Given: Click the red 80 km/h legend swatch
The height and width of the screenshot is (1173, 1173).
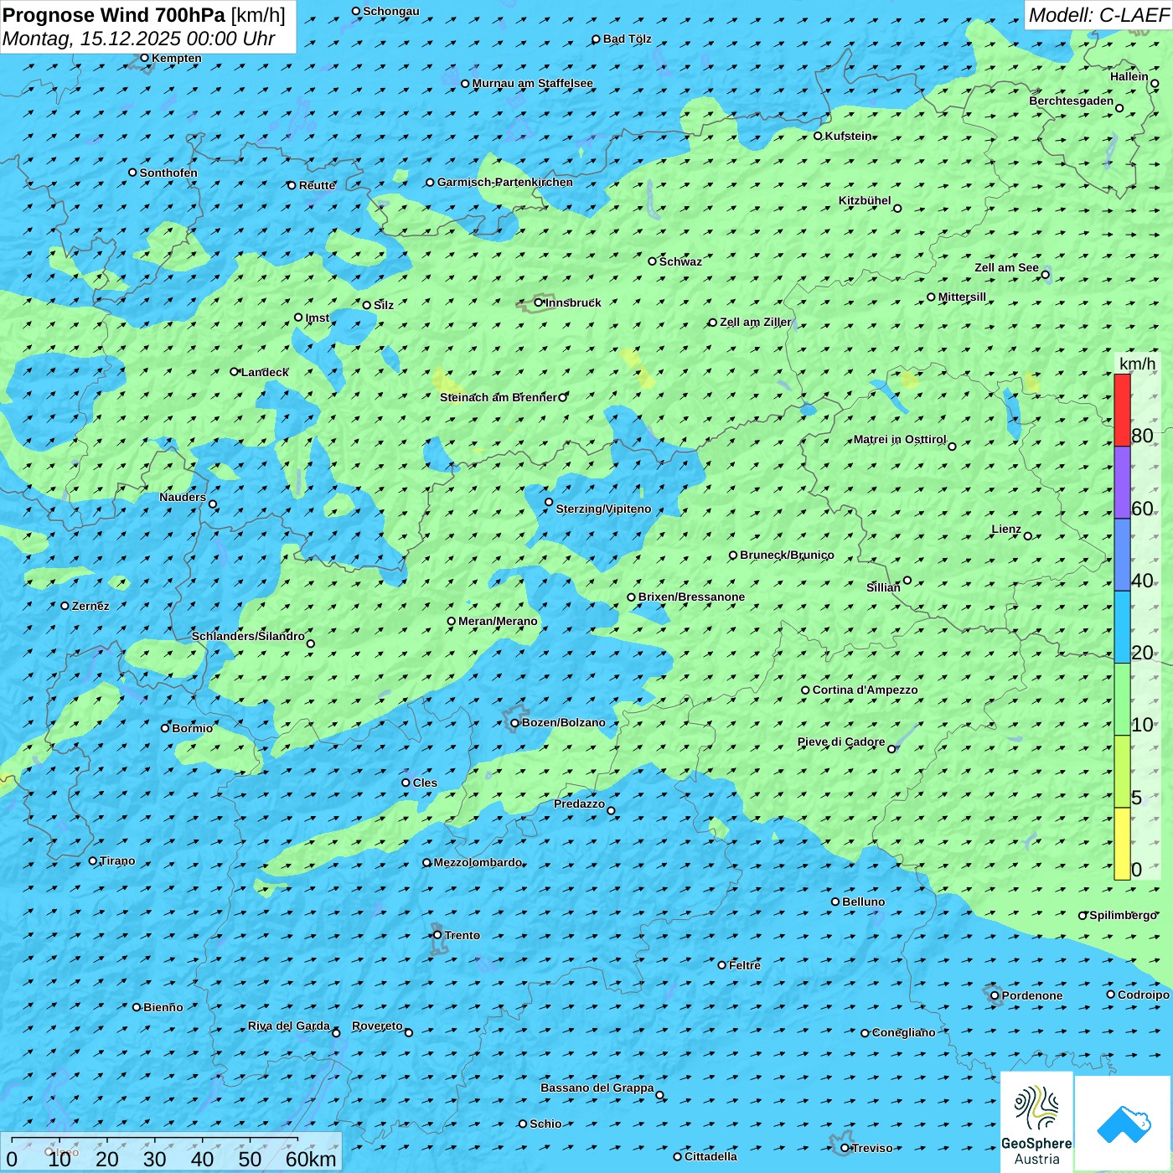Looking at the screenshot, I should [1122, 410].
